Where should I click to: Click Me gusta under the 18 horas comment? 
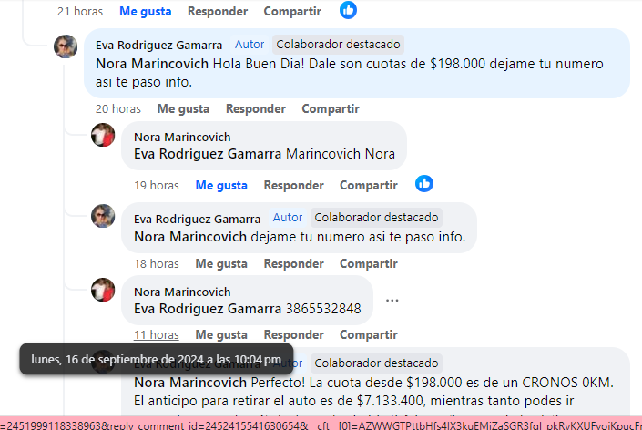(x=221, y=263)
